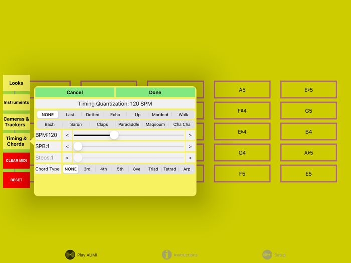351x263 pixels.
Task: Open the Cameras & Trackers tab
Action: click(x=16, y=122)
